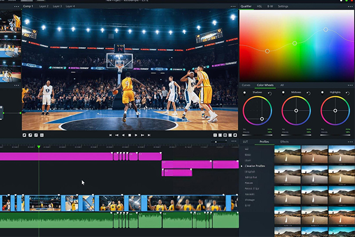The image size is (355, 237).
Task: Select the long magenta clip on the top track
Action: pyautogui.click(x=57, y=157)
